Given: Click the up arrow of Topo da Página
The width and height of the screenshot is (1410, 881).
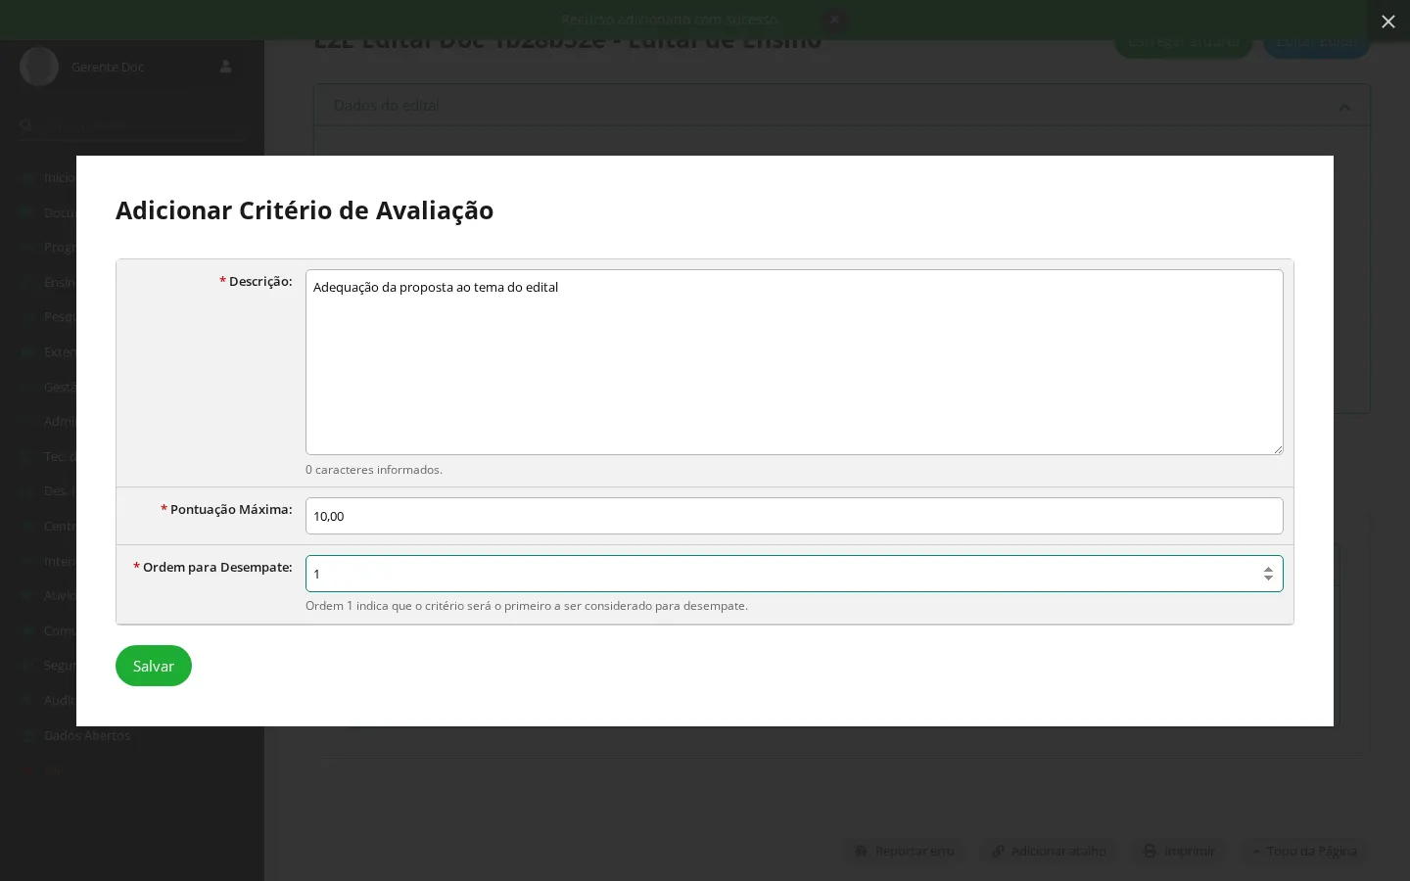Looking at the screenshot, I should pyautogui.click(x=1256, y=852).
